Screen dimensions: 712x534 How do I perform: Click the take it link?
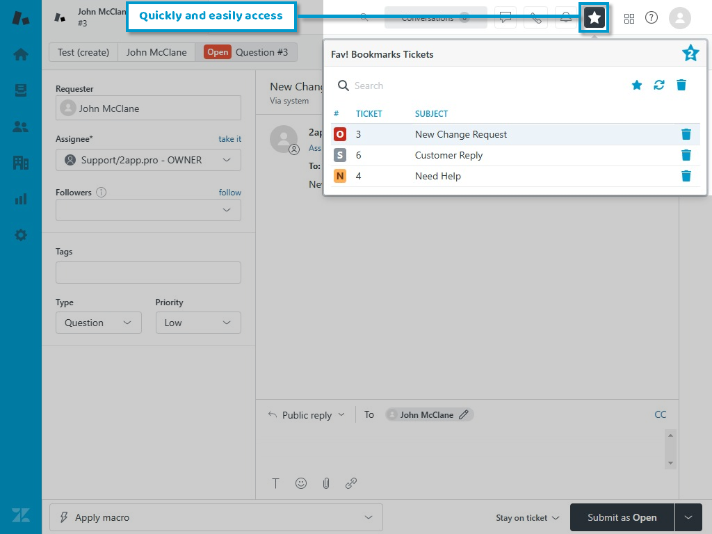[x=229, y=139]
